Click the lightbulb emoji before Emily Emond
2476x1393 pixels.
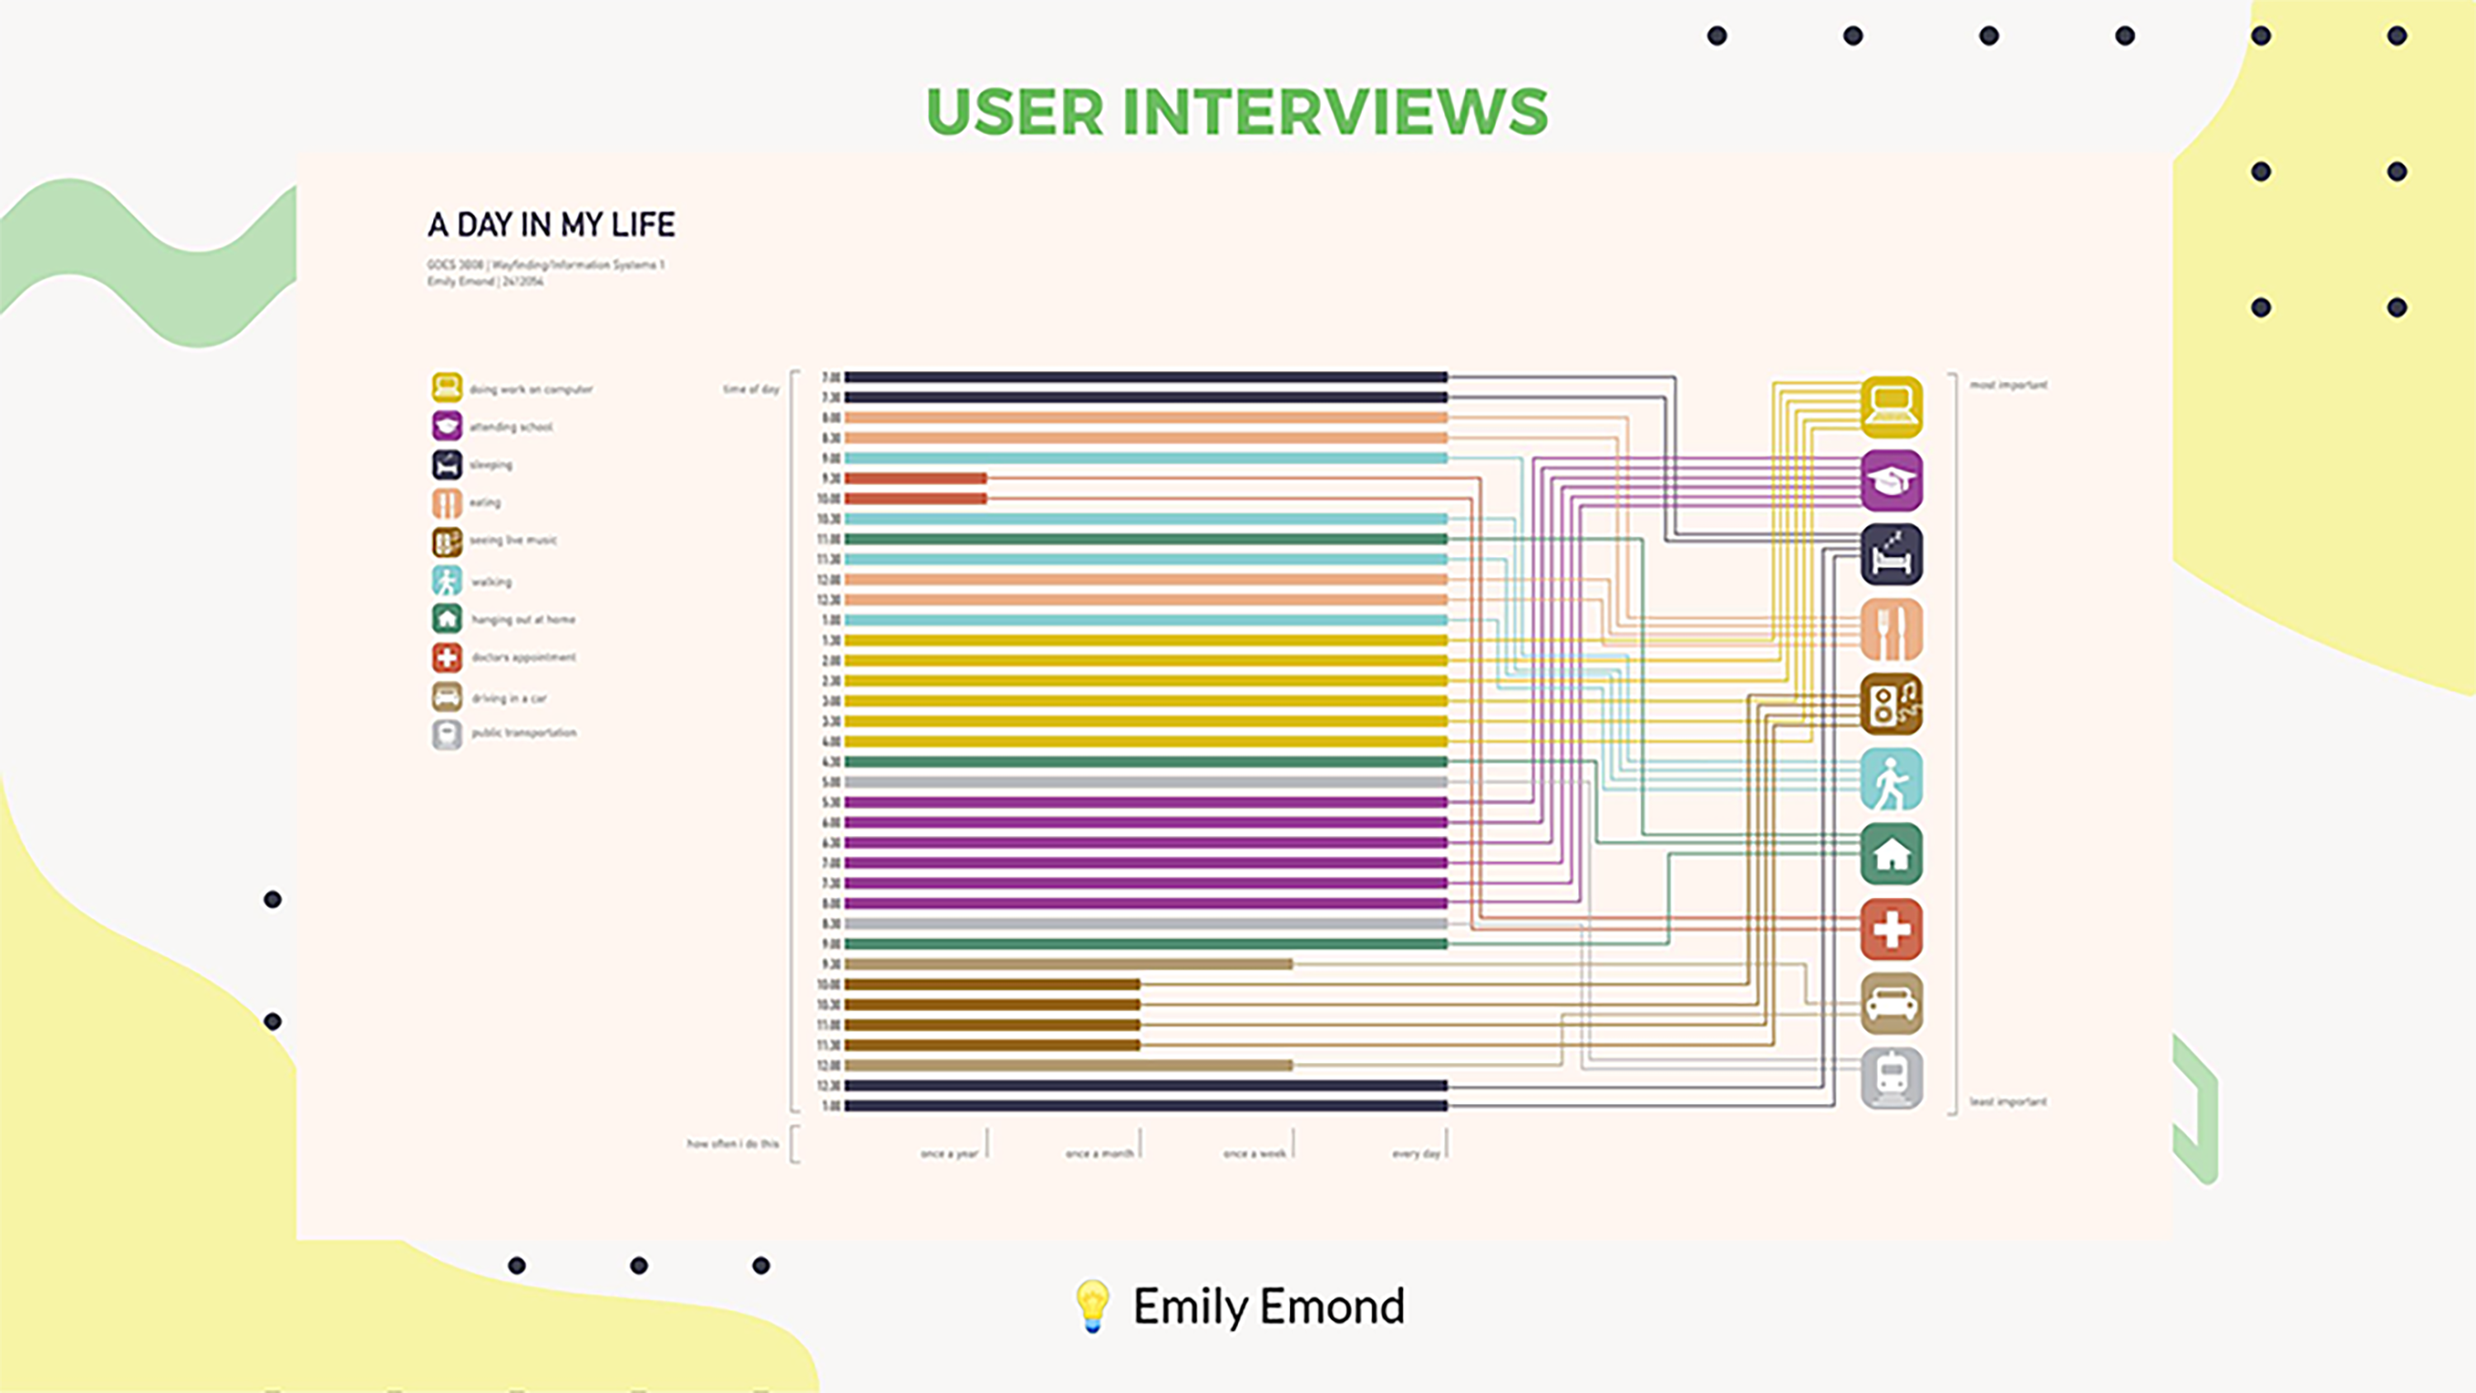(x=1092, y=1306)
